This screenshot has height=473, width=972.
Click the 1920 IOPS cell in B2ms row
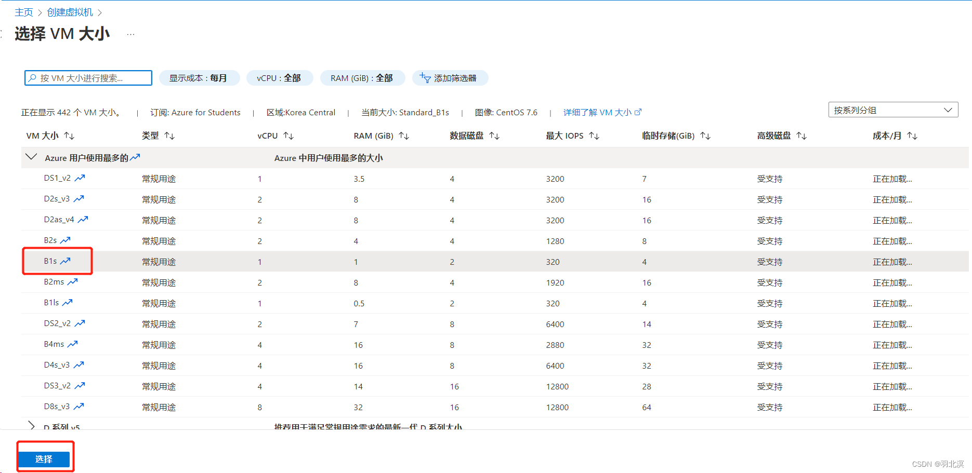click(x=555, y=283)
